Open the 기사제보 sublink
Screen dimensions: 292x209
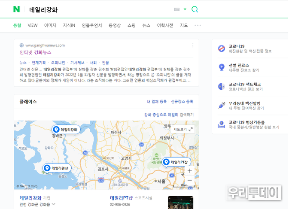coord(77,63)
